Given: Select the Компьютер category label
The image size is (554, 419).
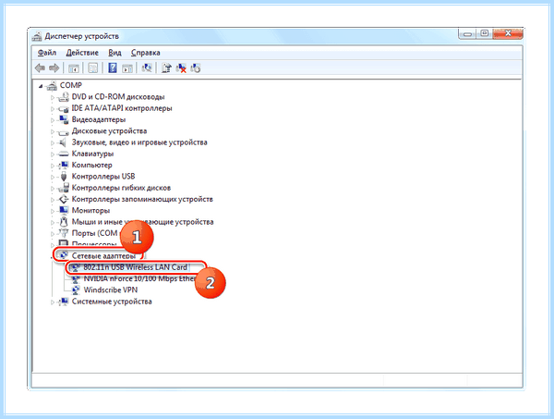Looking at the screenshot, I should click(91, 165).
